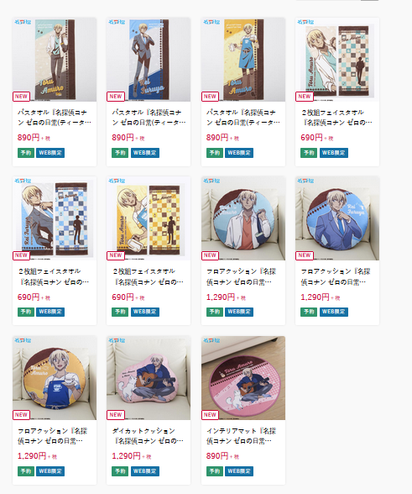Screen dimensions: 412x494
Task: Open the blue Rei Furuya bath towel image
Action: (x=149, y=60)
